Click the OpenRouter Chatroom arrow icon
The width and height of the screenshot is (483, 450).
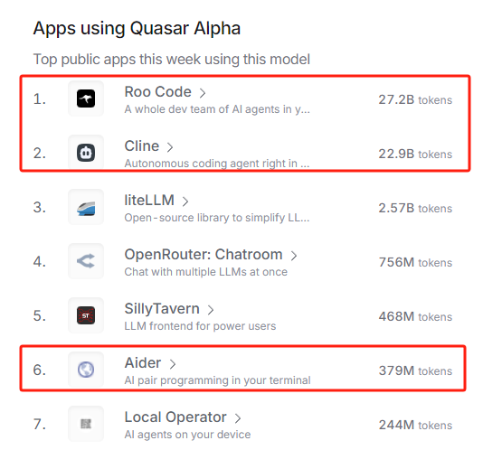tap(86, 261)
